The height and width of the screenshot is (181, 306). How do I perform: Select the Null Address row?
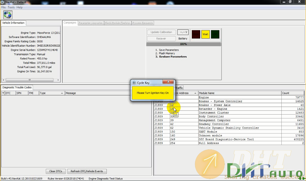click(x=229, y=143)
